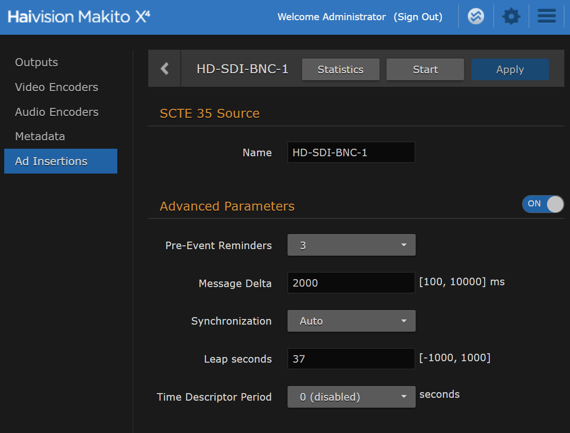Click the Haivision Makito X4 logo

point(79,17)
